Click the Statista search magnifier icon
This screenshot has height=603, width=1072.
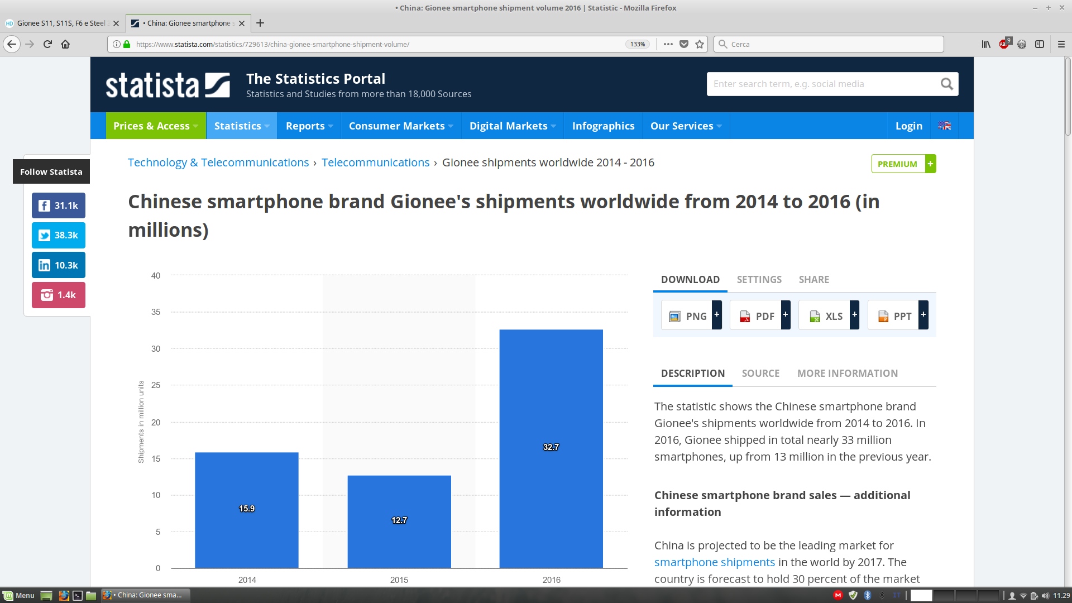[x=946, y=84]
